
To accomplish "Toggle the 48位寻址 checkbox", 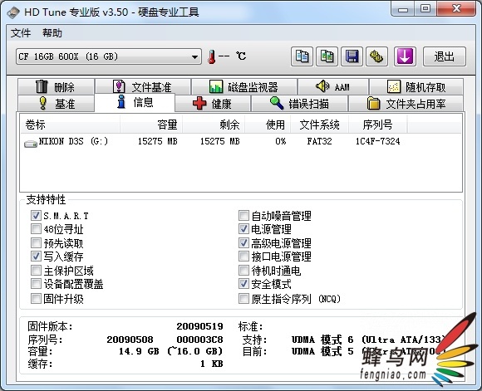I will coord(36,229).
